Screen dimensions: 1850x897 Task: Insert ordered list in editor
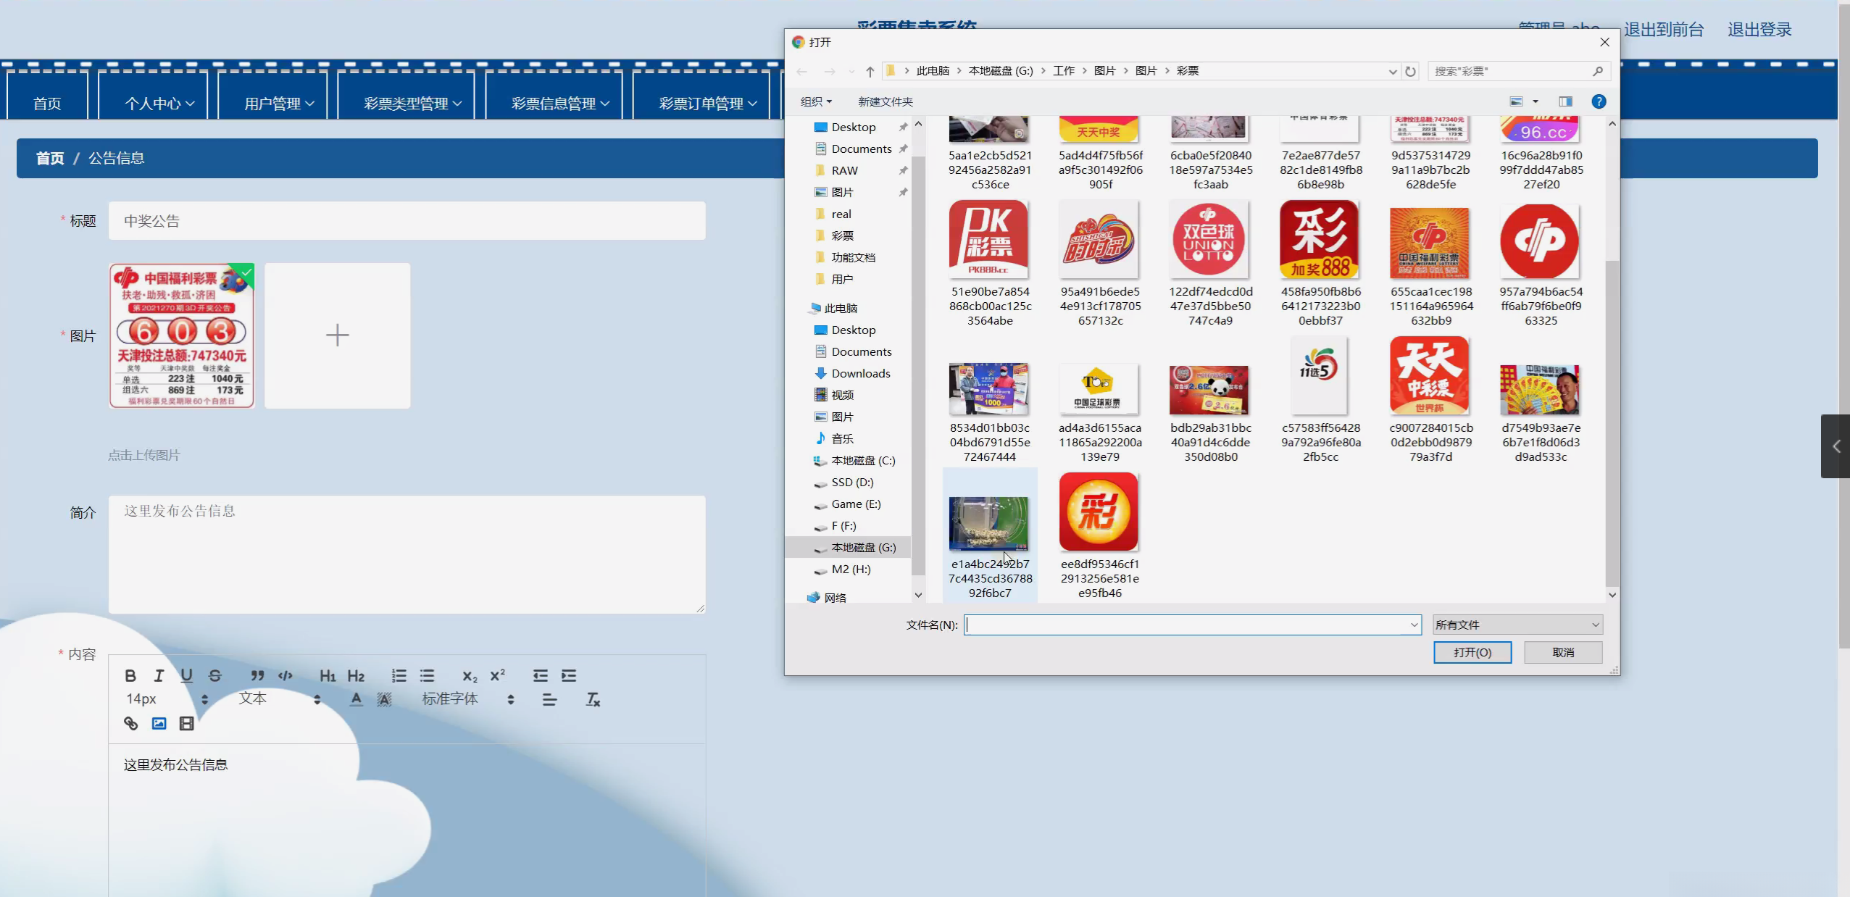(399, 675)
